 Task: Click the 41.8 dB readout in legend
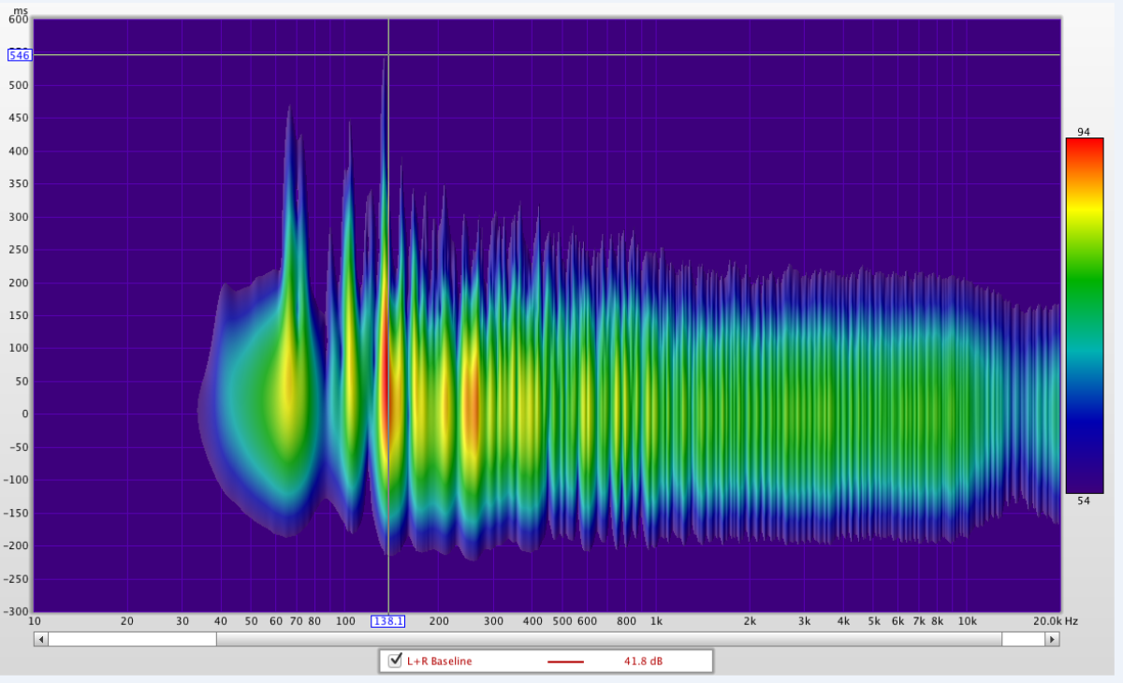click(x=644, y=661)
